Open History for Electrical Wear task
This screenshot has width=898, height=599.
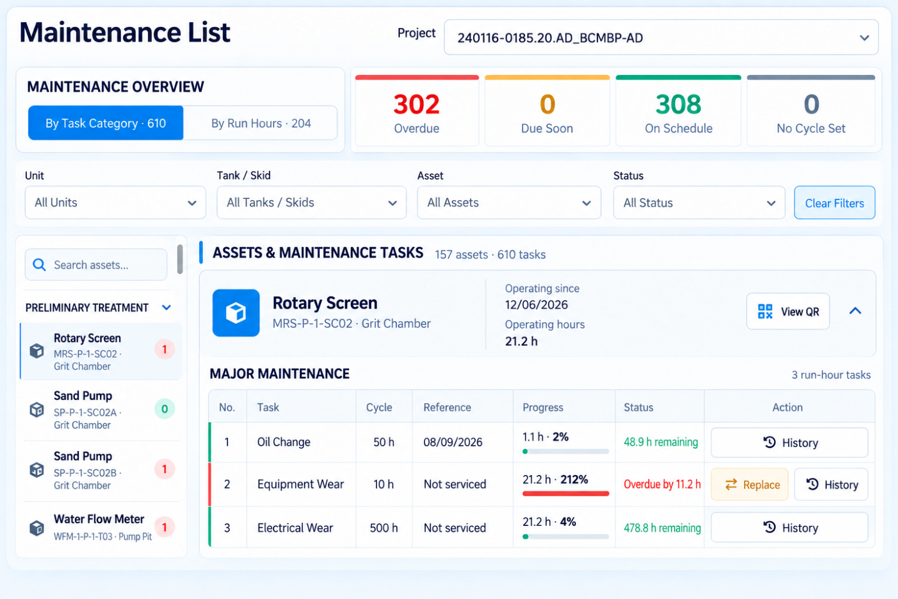click(789, 528)
